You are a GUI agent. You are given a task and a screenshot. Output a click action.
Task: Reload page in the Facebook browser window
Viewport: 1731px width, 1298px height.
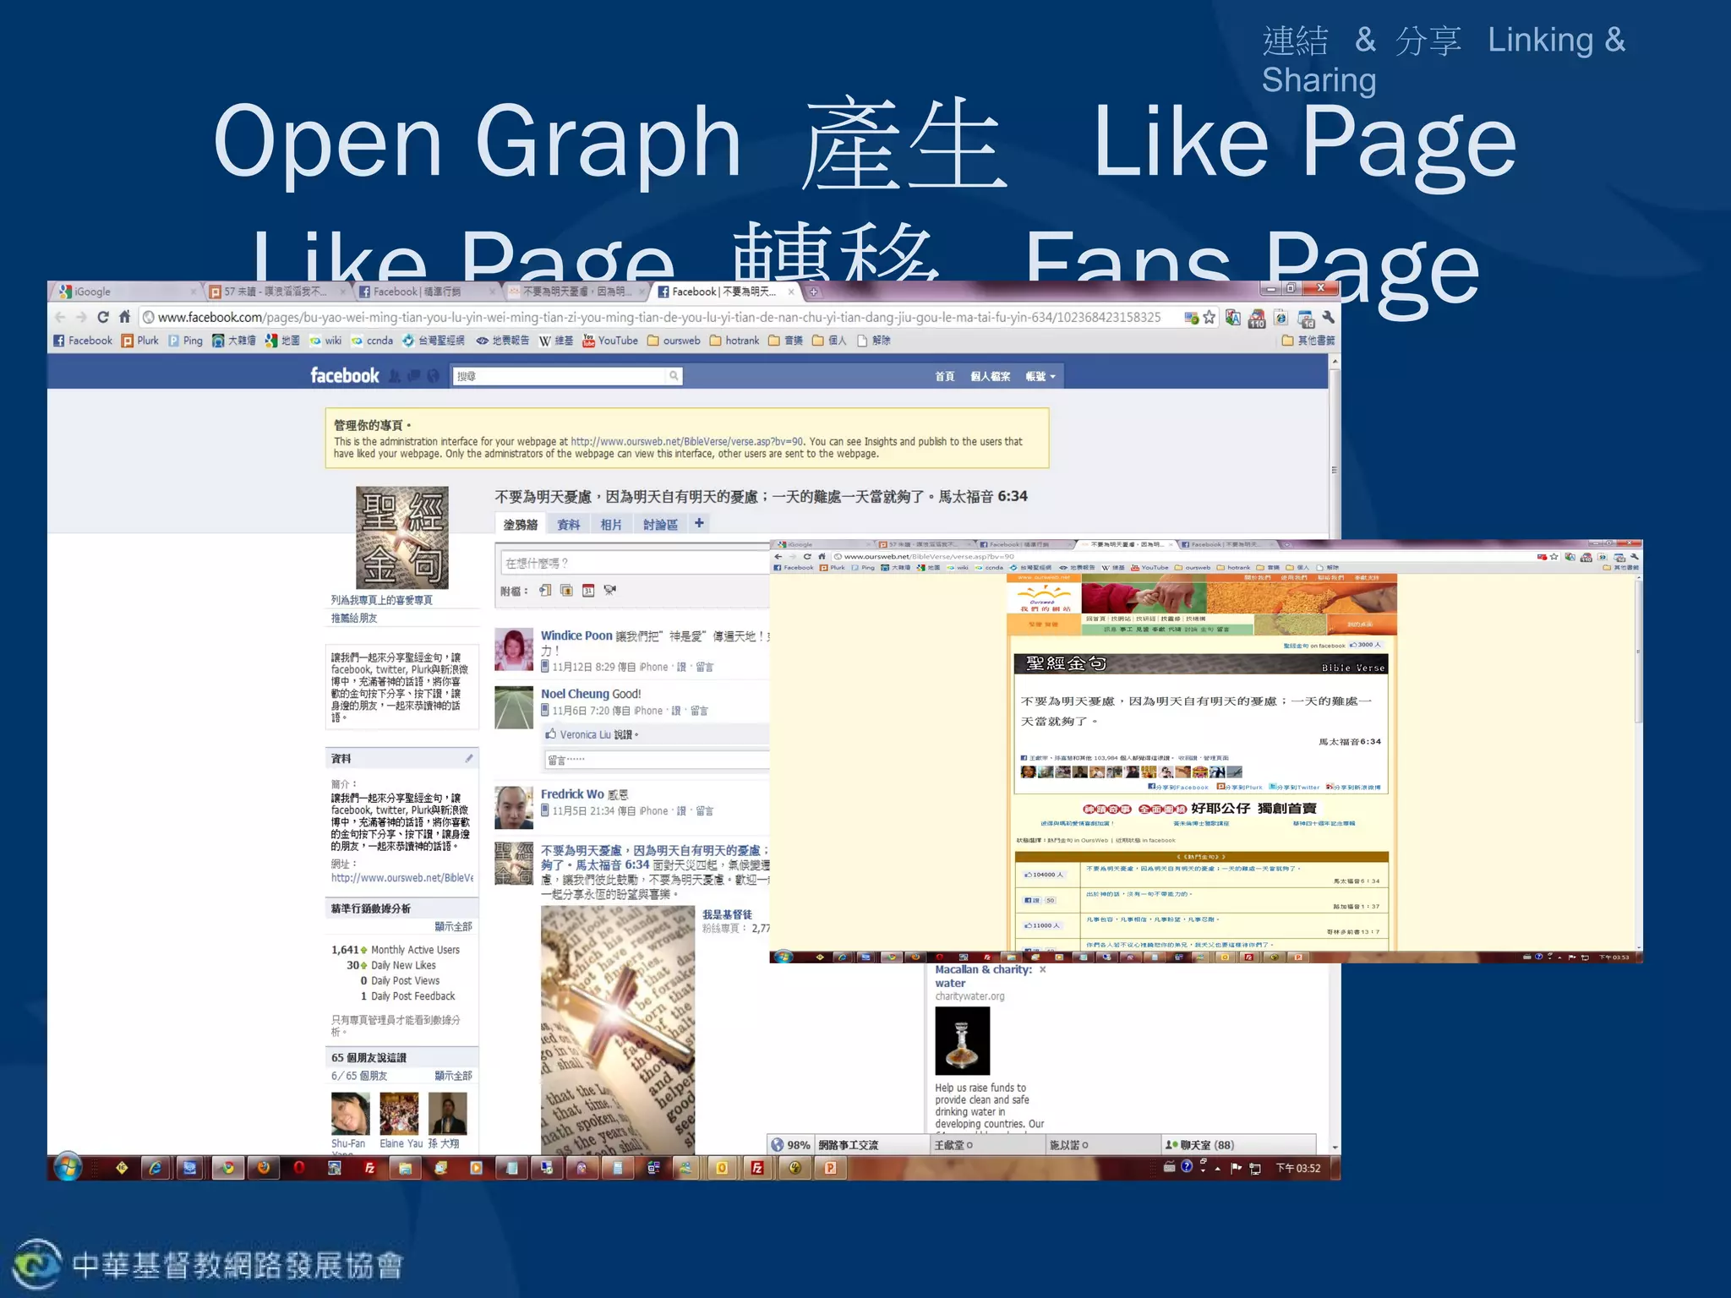pyautogui.click(x=103, y=317)
